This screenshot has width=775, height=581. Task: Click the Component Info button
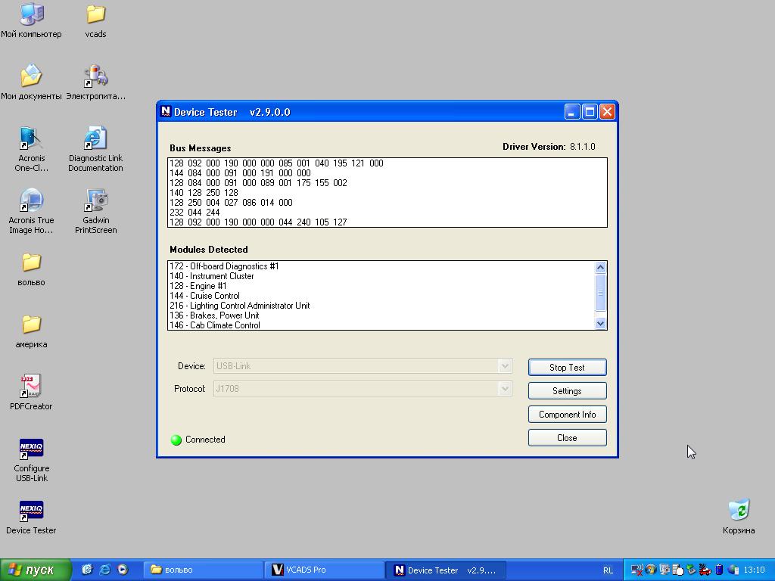coord(568,415)
